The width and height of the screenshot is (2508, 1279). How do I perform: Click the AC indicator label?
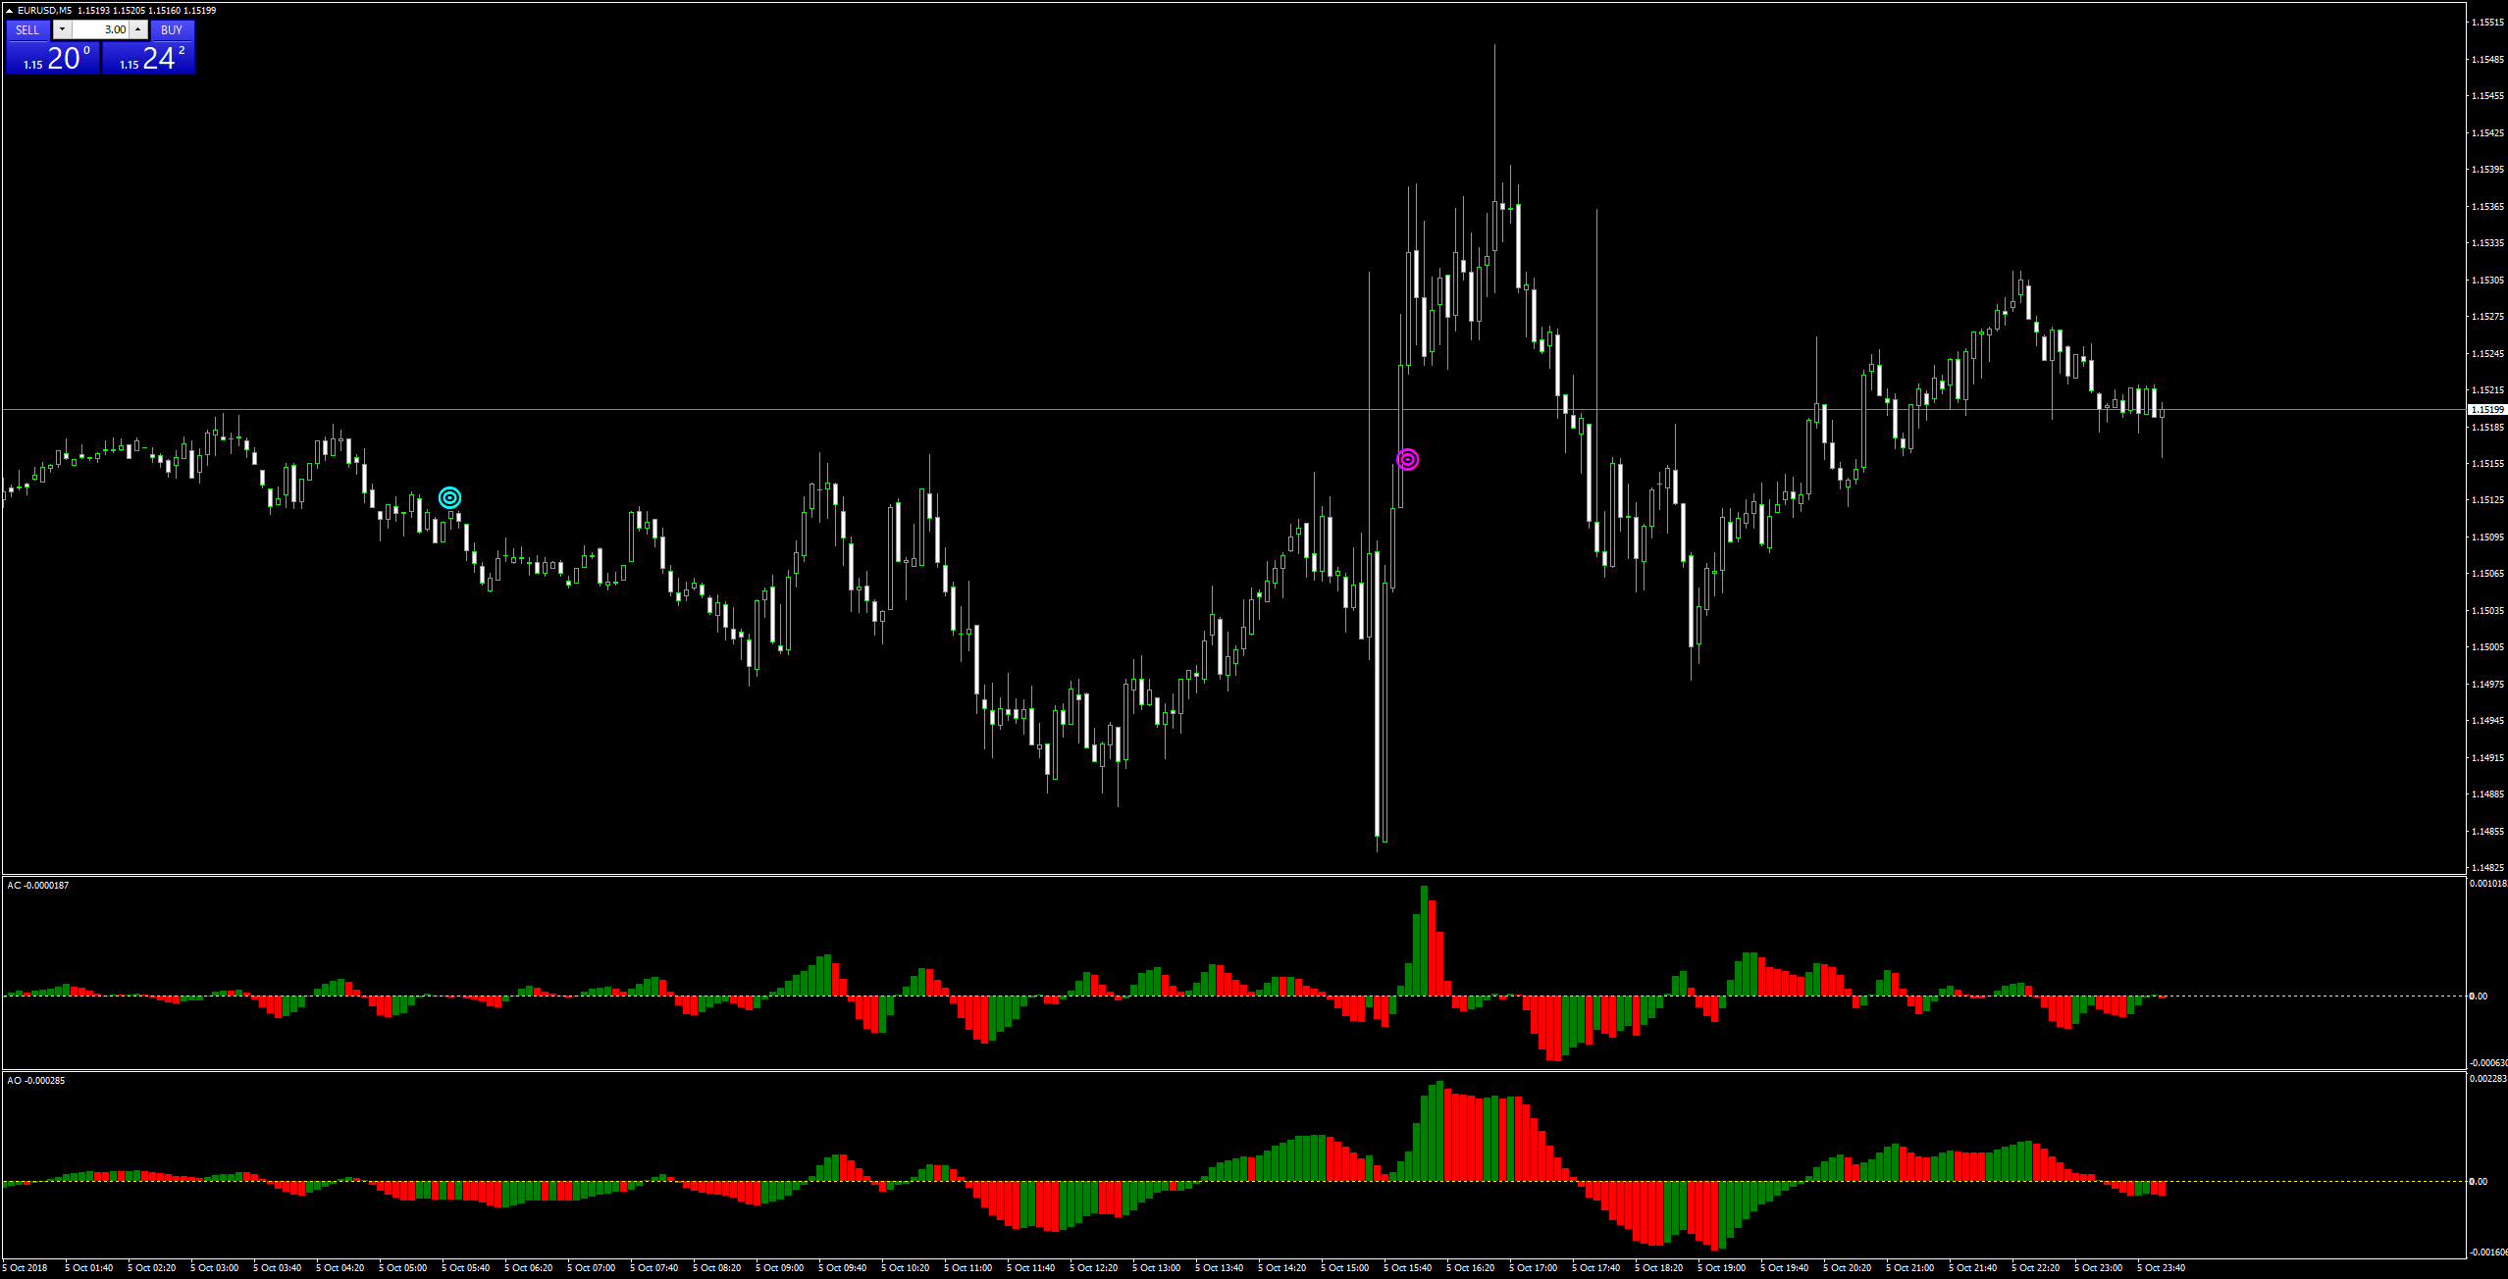[37, 886]
